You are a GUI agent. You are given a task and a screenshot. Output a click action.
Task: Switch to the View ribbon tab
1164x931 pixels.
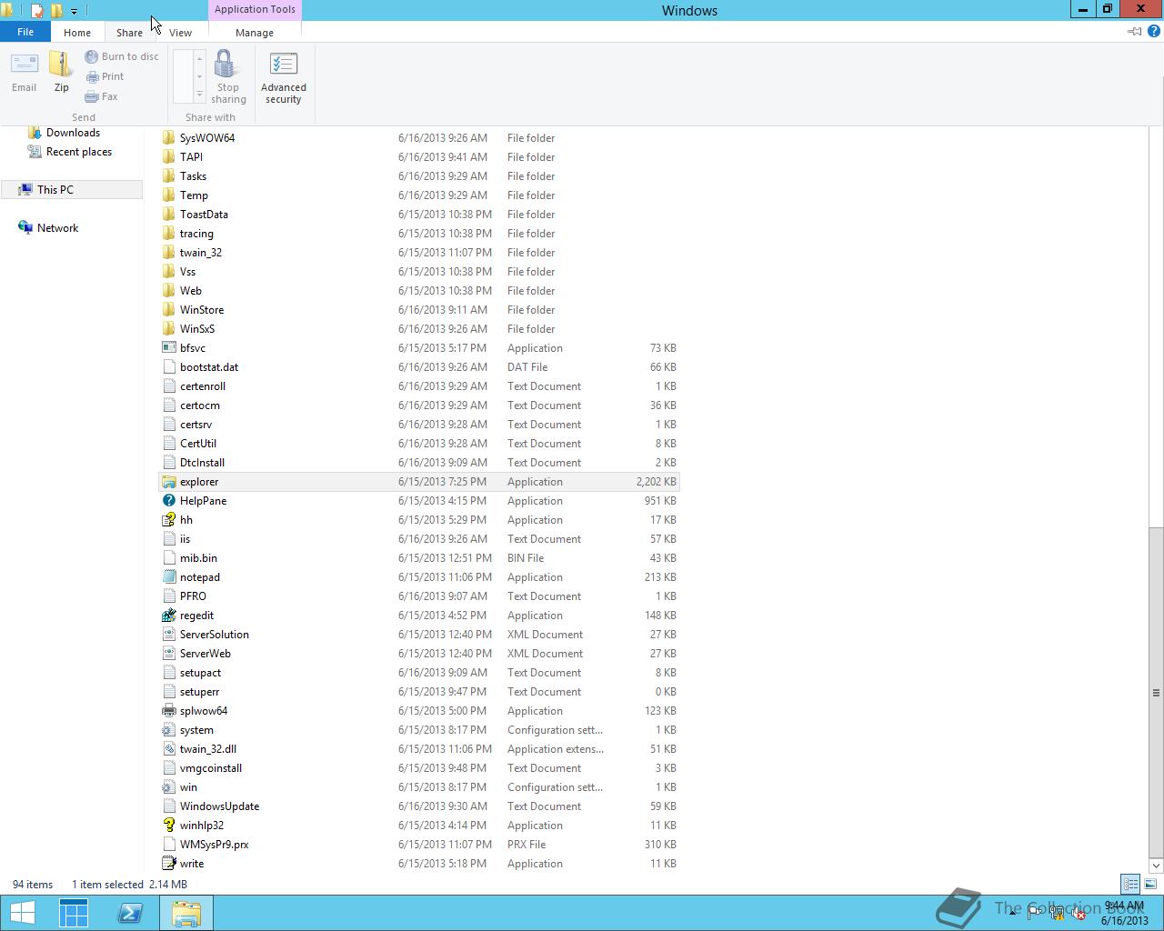180,32
